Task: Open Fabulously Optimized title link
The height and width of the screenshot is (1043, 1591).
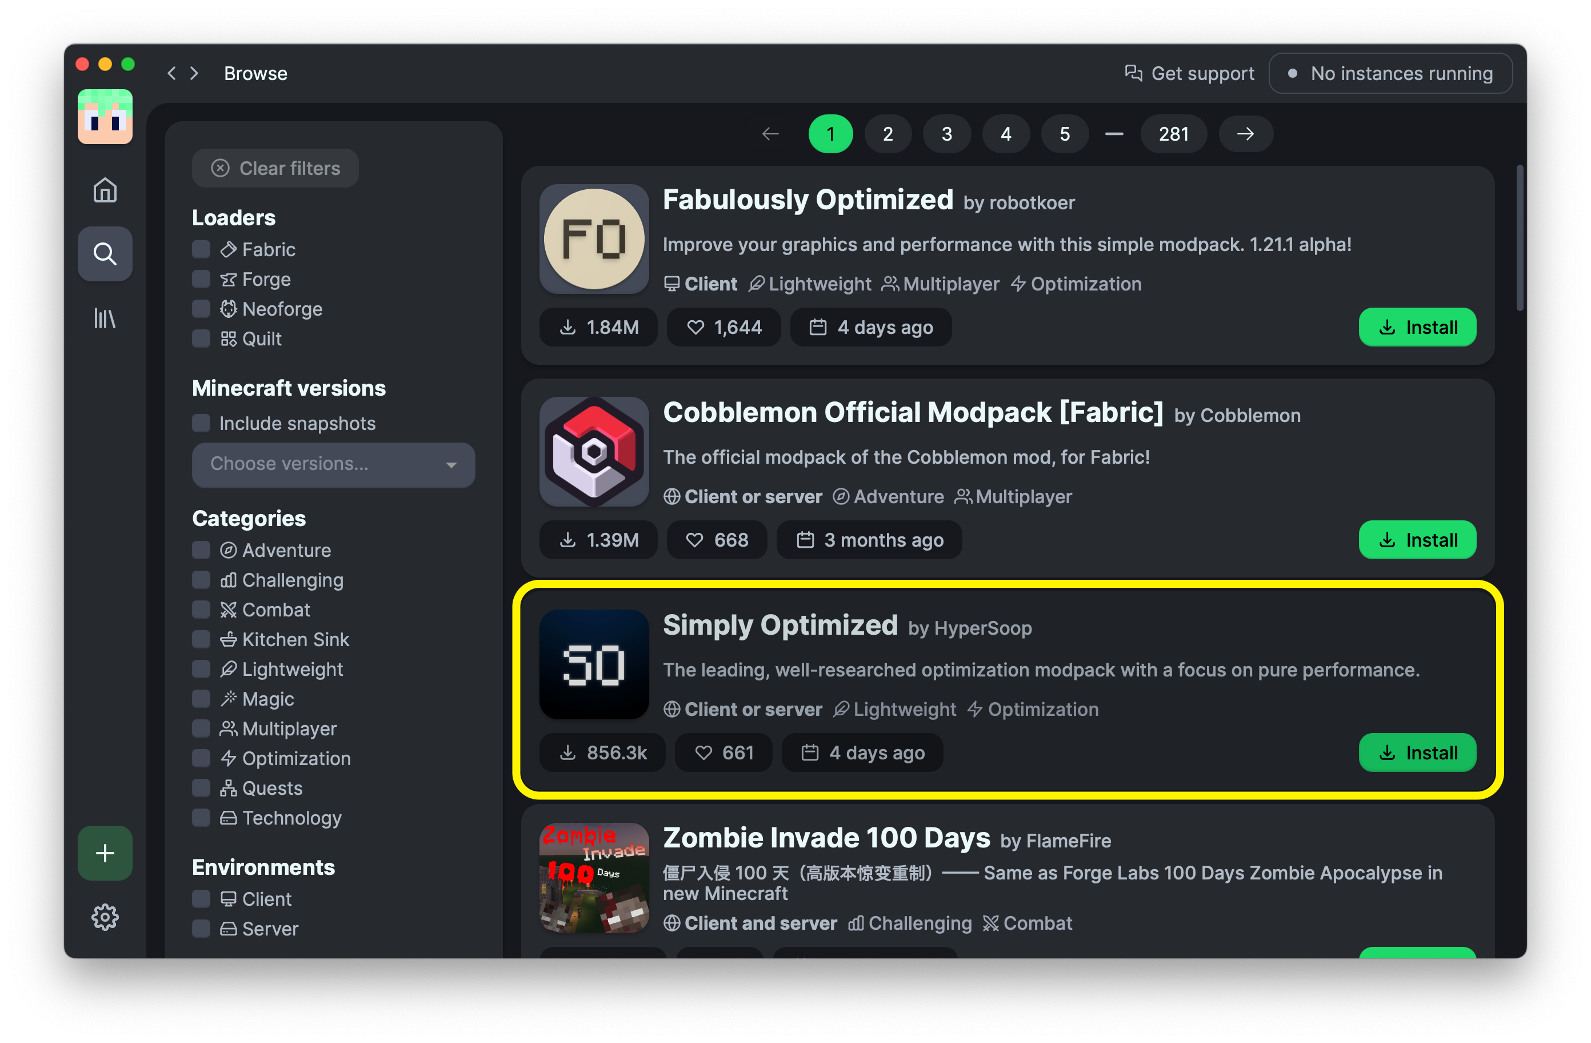Action: [x=808, y=200]
